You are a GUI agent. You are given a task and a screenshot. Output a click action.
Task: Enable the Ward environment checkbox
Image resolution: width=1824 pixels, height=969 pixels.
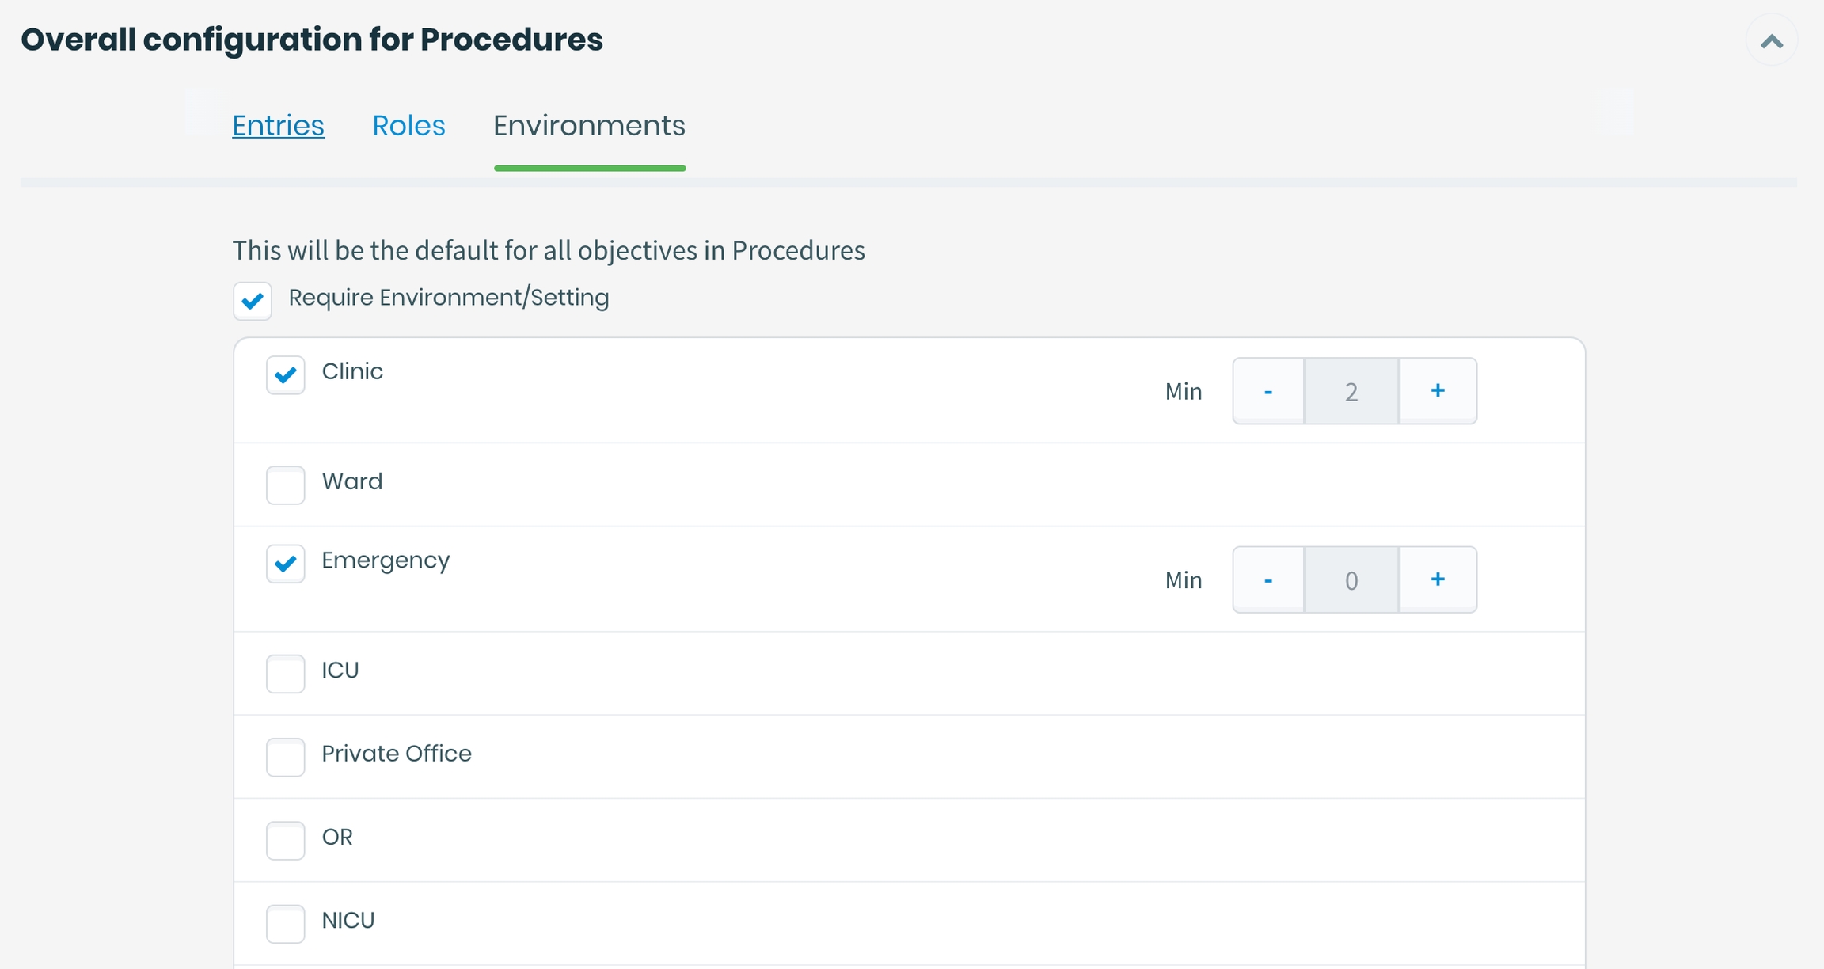286,484
